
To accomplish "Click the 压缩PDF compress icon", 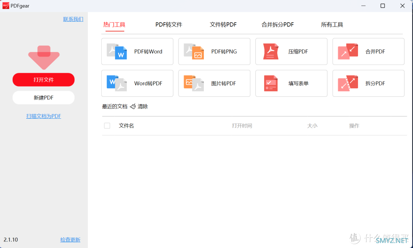I will [x=271, y=51].
